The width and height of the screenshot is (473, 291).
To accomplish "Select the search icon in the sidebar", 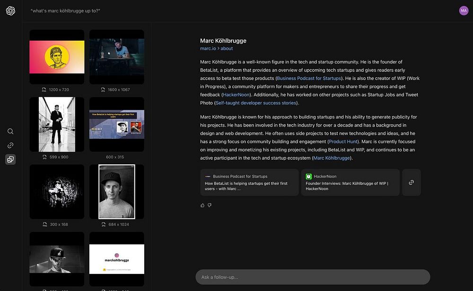I will click(10, 131).
